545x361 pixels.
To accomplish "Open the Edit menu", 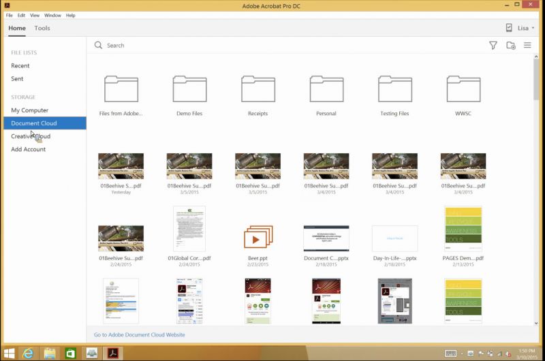I will (x=21, y=15).
